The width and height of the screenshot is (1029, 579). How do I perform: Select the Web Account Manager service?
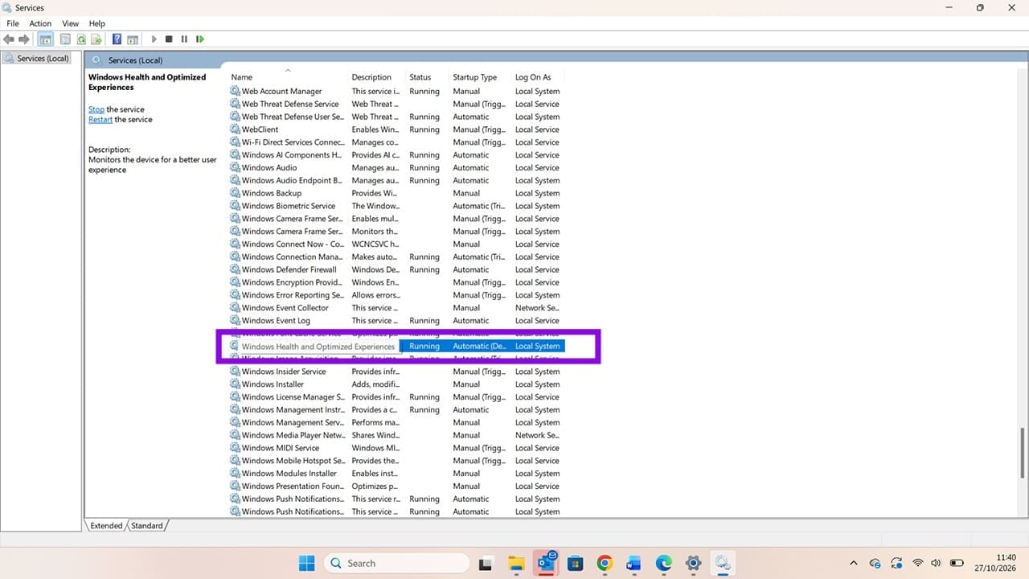[396, 92]
